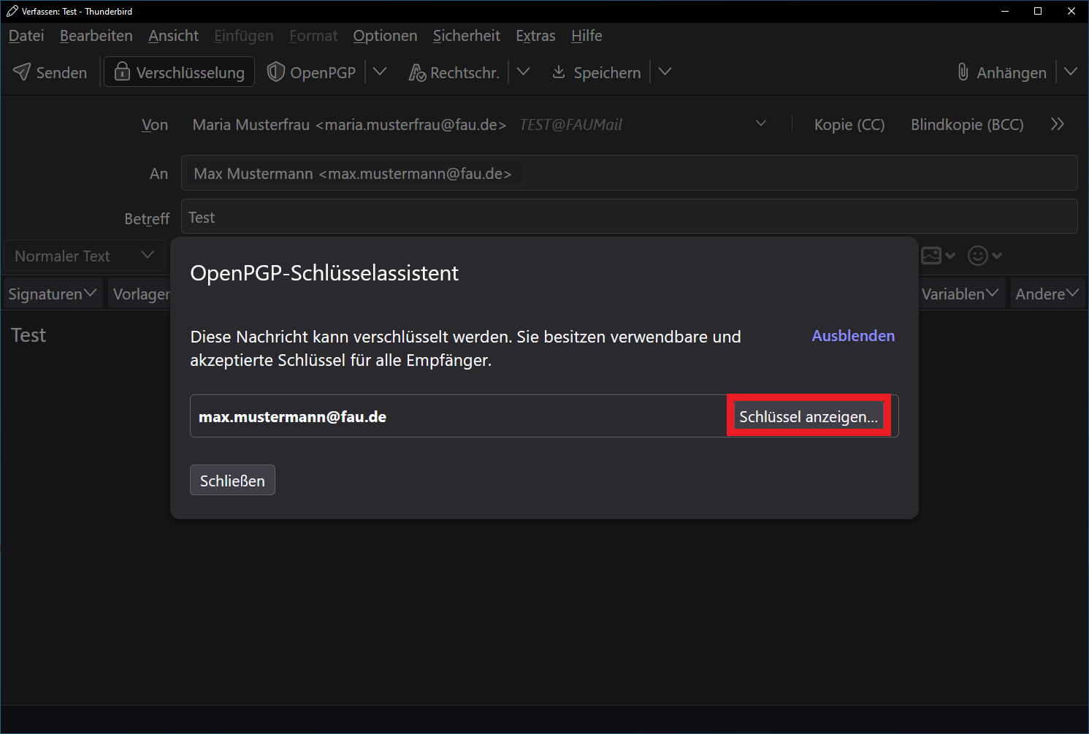Click the Speichern download icon
This screenshot has height=734, width=1089.
[559, 72]
